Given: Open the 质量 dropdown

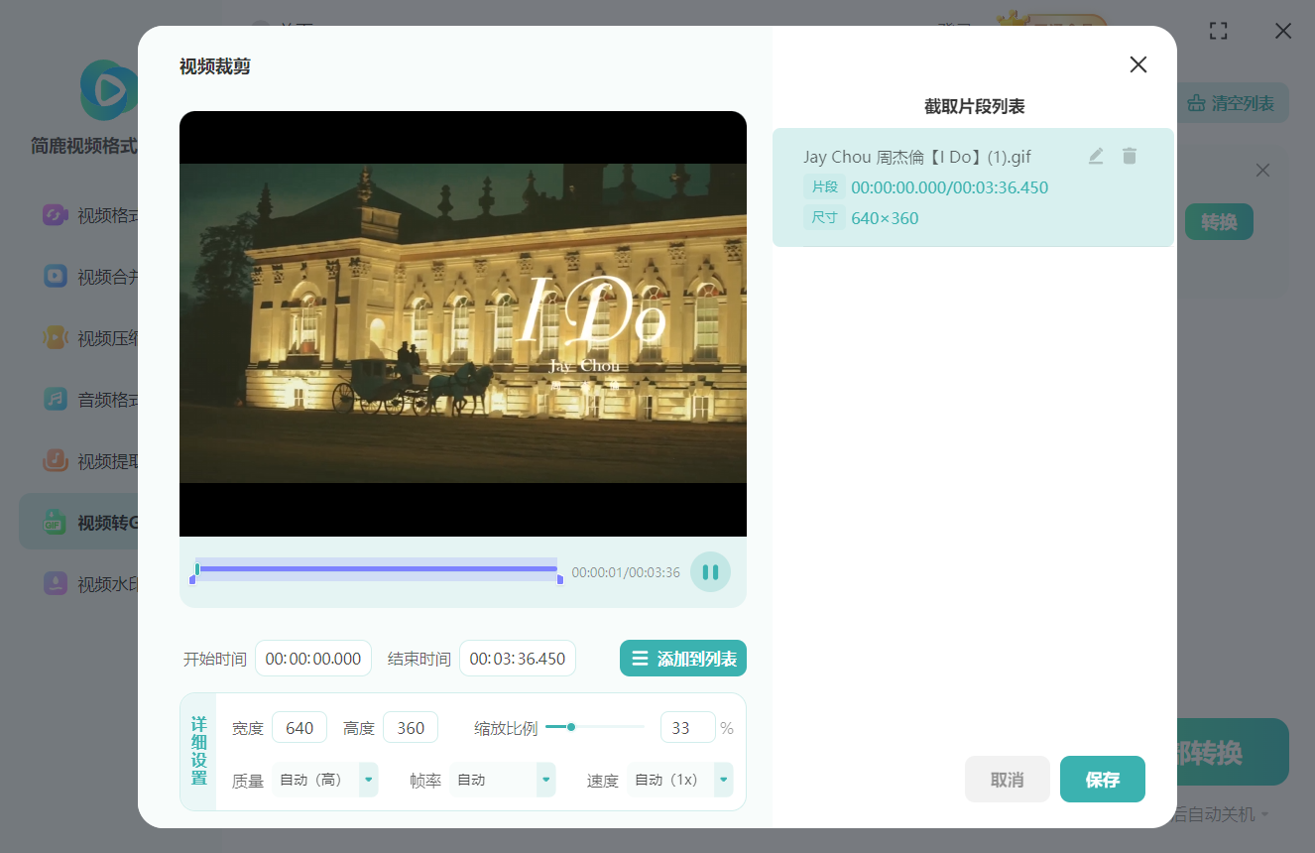Looking at the screenshot, I should coord(325,780).
